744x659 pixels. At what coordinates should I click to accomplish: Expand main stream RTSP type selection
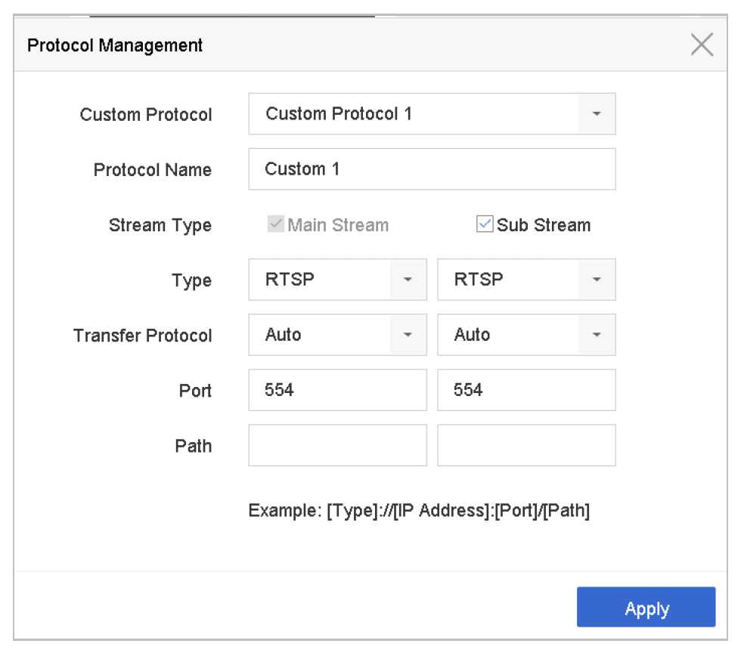pos(319,280)
